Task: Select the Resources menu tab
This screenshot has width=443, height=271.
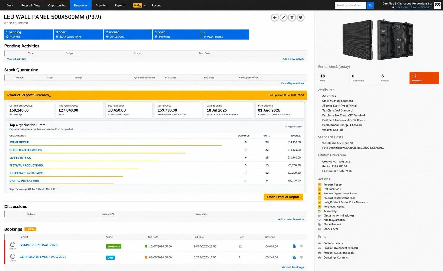Action: 81,5
